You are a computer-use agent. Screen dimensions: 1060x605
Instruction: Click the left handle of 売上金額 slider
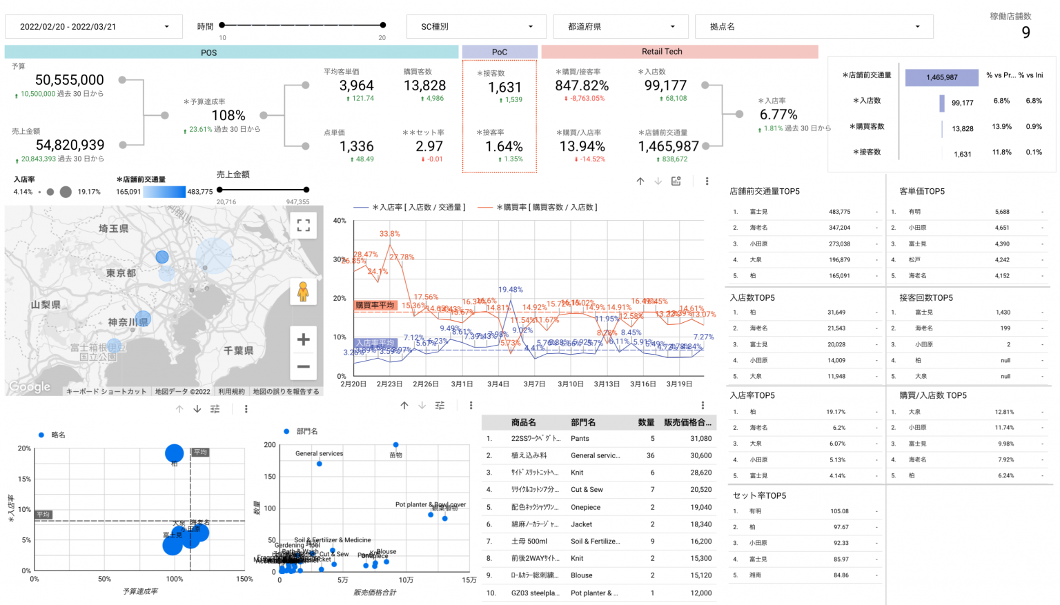pos(219,189)
